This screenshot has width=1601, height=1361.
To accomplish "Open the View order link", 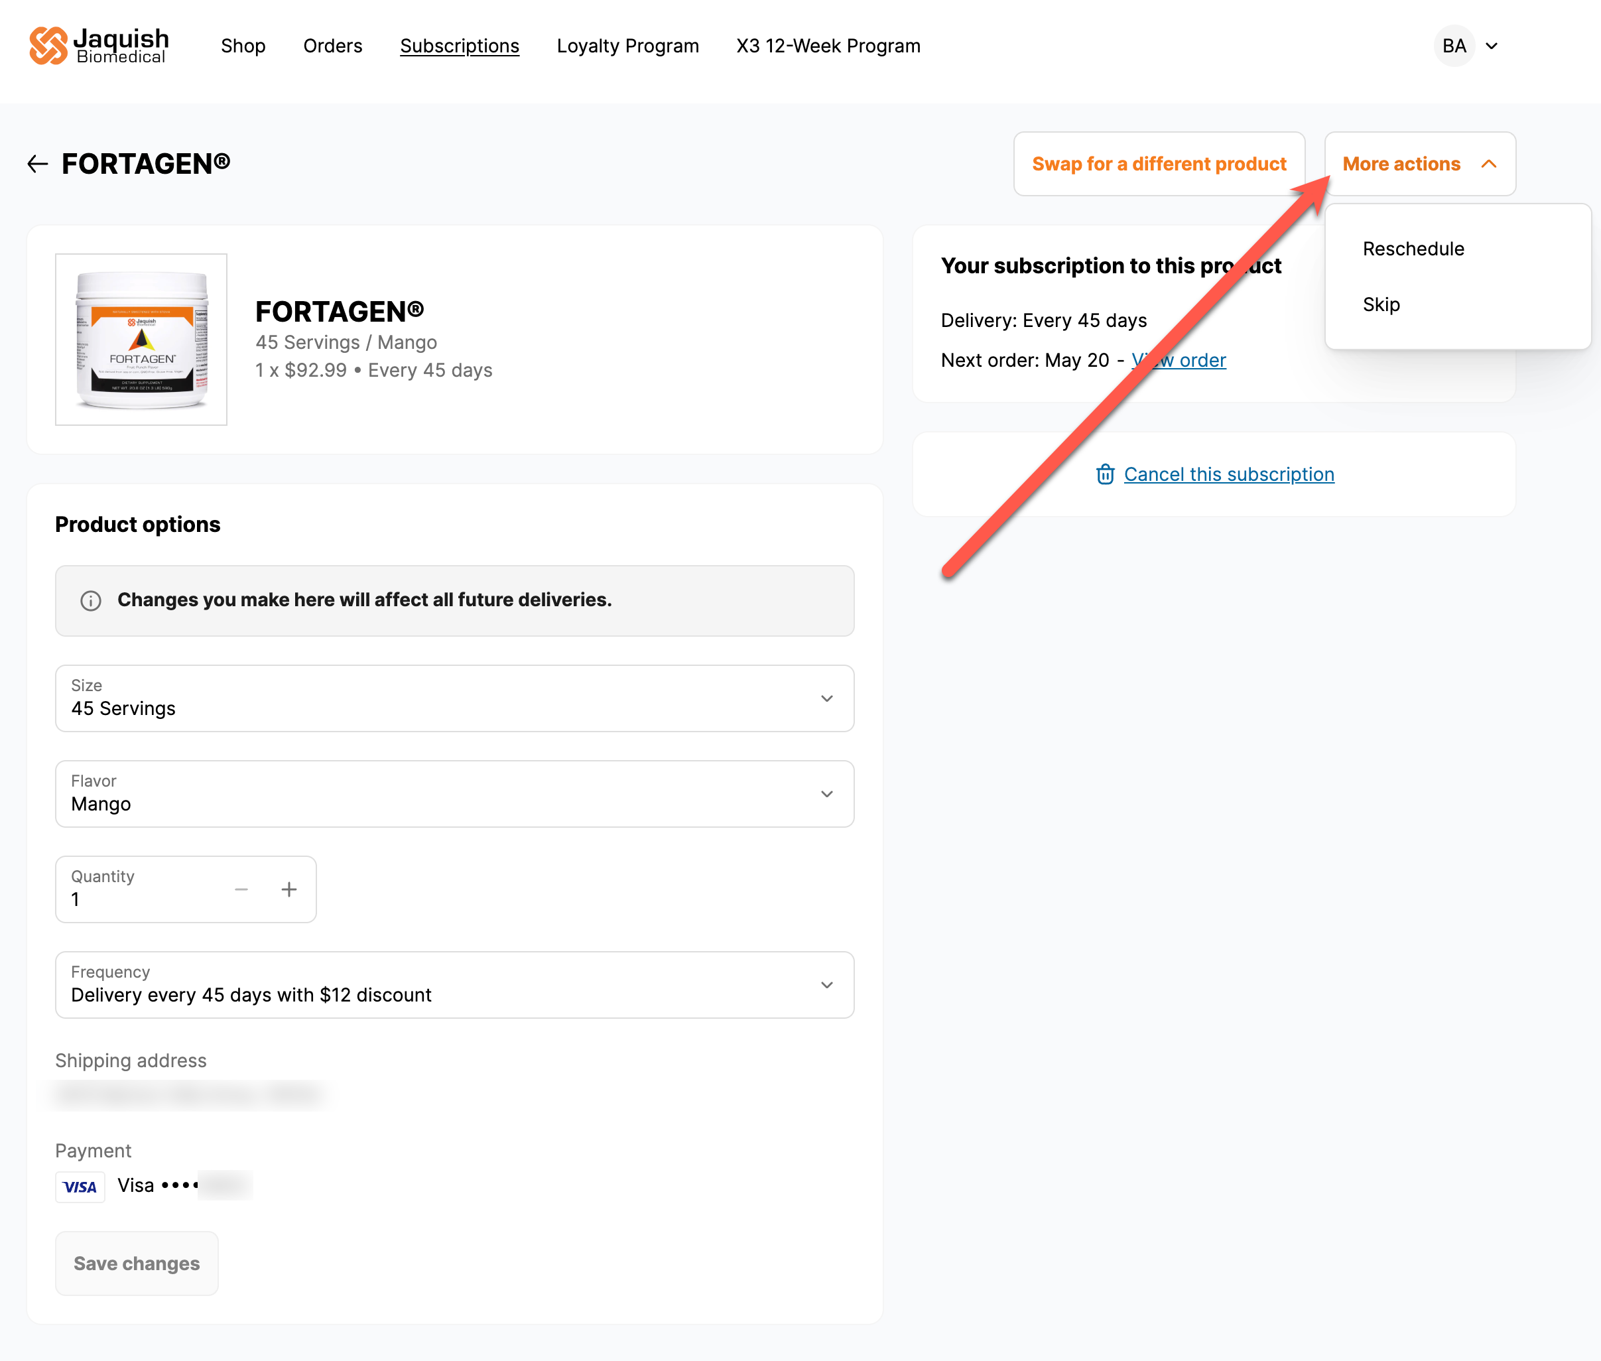I will click(1178, 360).
